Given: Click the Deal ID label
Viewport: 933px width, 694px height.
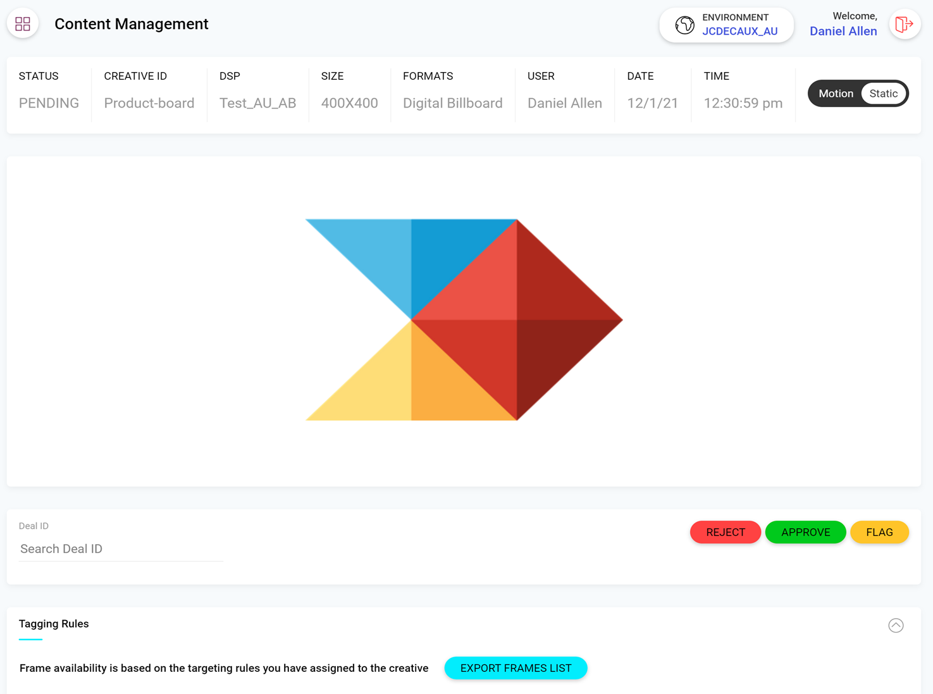Looking at the screenshot, I should 34,526.
